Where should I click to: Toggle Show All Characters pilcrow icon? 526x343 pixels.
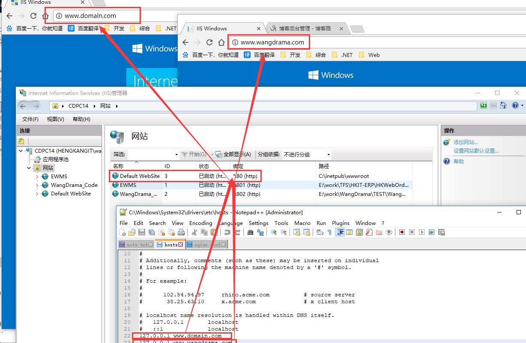(329, 232)
